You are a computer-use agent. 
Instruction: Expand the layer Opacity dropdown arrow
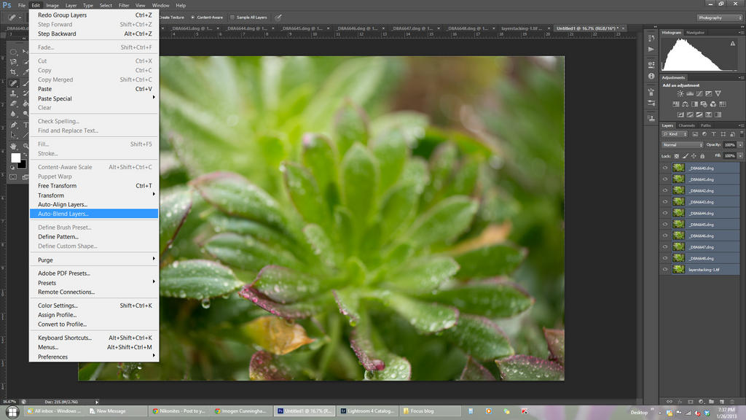[x=740, y=145]
